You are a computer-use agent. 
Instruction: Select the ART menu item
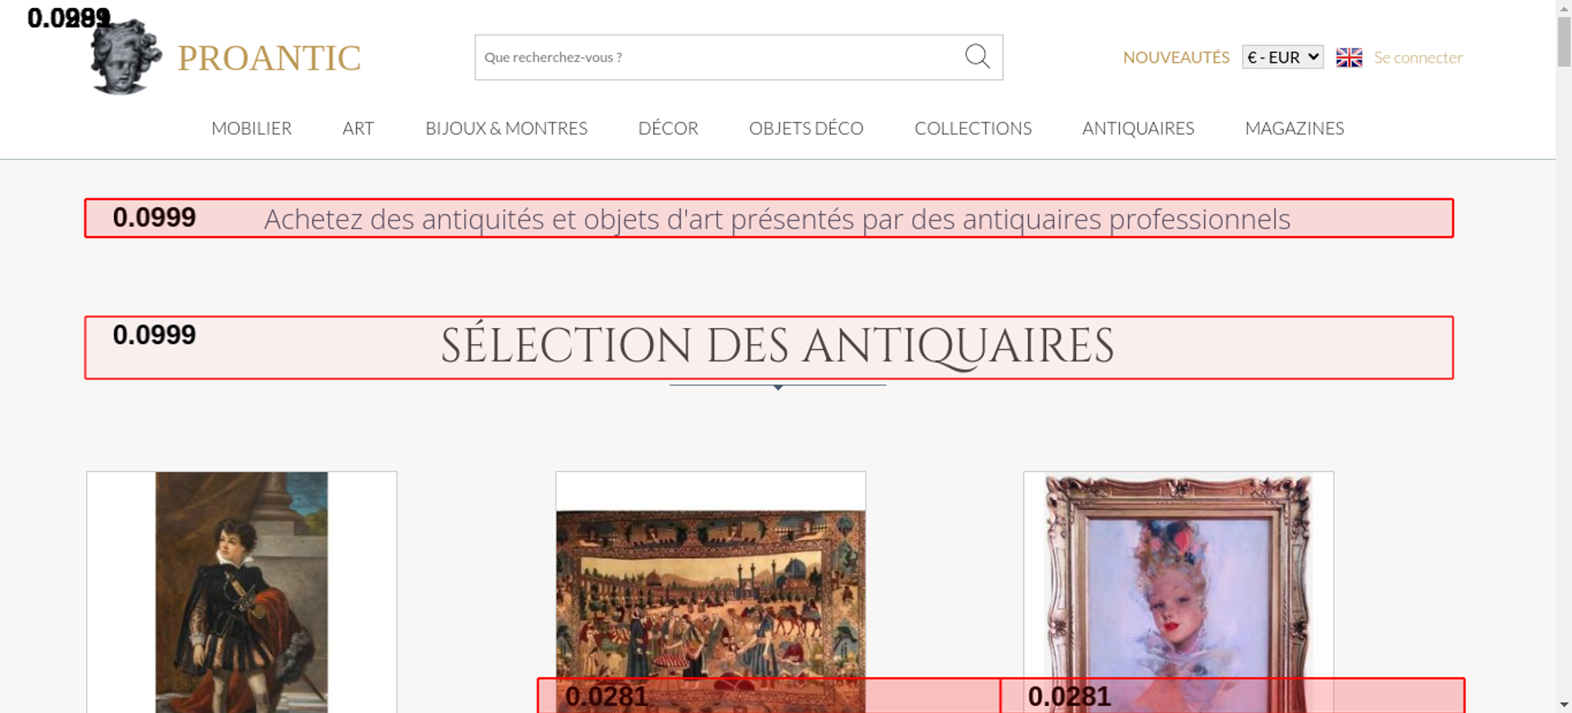coord(358,128)
